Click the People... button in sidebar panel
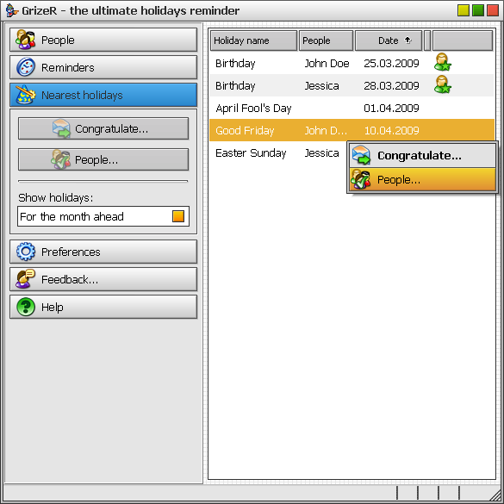Image resolution: width=504 pixels, height=504 pixels. 103,159
